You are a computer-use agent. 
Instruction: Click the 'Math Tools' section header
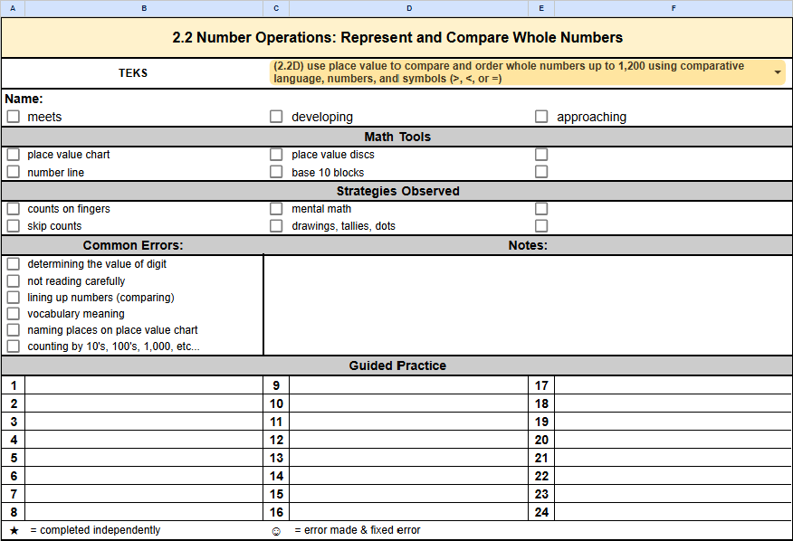click(397, 137)
